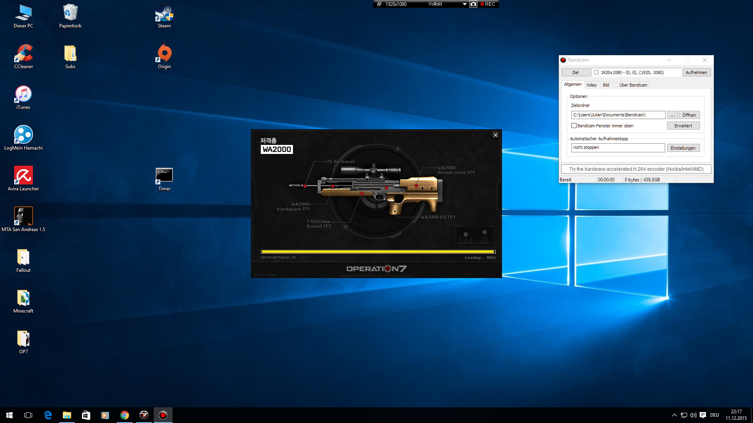
Task: Open the clock showing 22:17
Action: [736, 415]
